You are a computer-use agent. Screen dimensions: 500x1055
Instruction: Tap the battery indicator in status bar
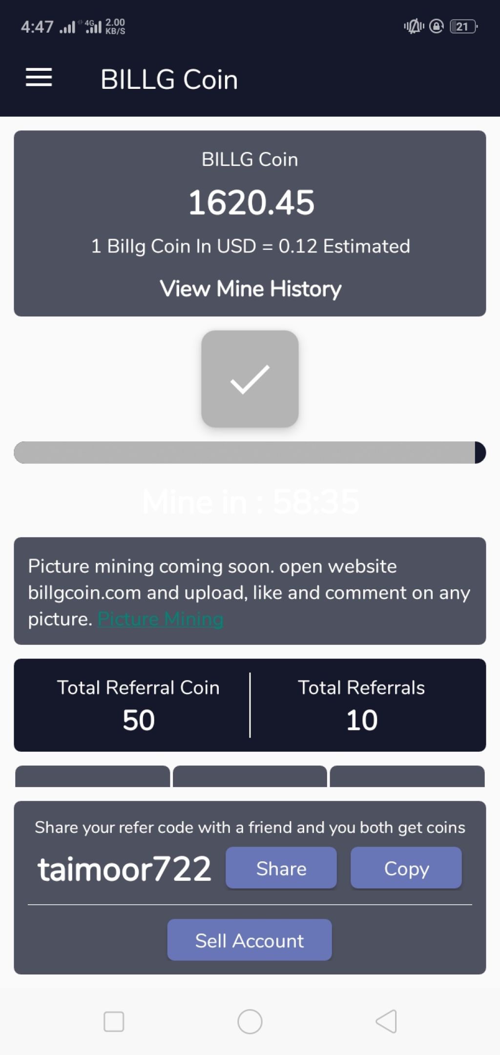tap(463, 26)
